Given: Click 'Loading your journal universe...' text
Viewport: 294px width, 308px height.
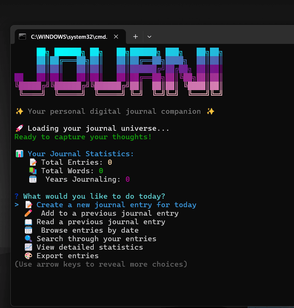Looking at the screenshot, I should point(98,128).
